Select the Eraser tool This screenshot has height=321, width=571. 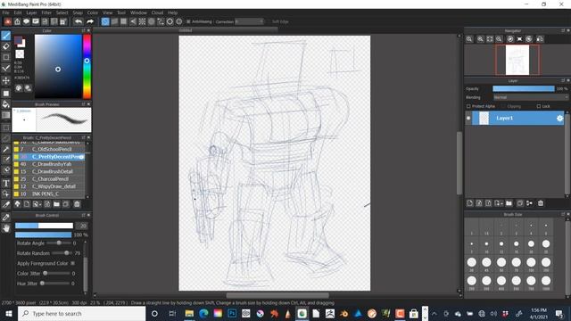[x=6, y=46]
